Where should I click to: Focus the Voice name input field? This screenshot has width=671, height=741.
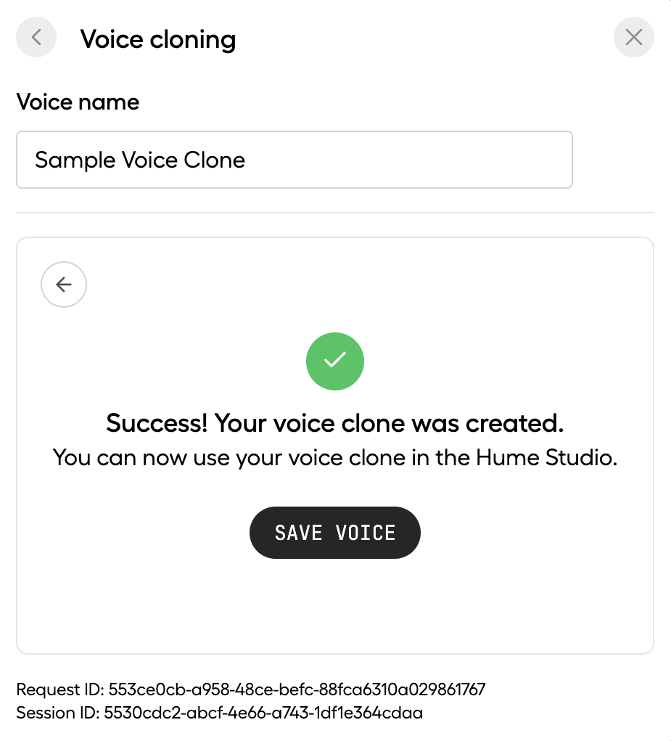tap(294, 160)
